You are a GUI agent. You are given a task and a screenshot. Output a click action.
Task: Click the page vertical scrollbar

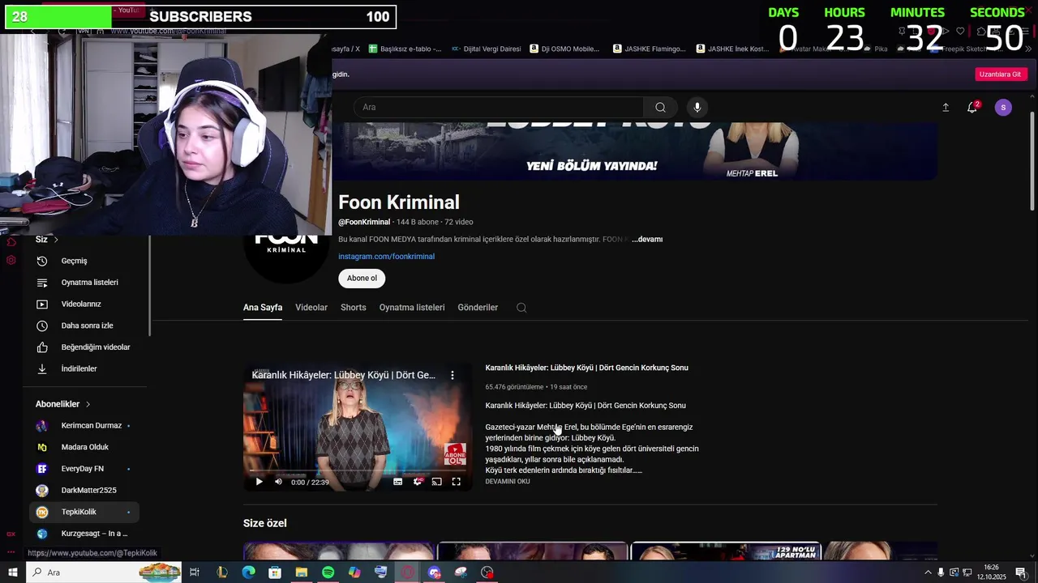1032,162
